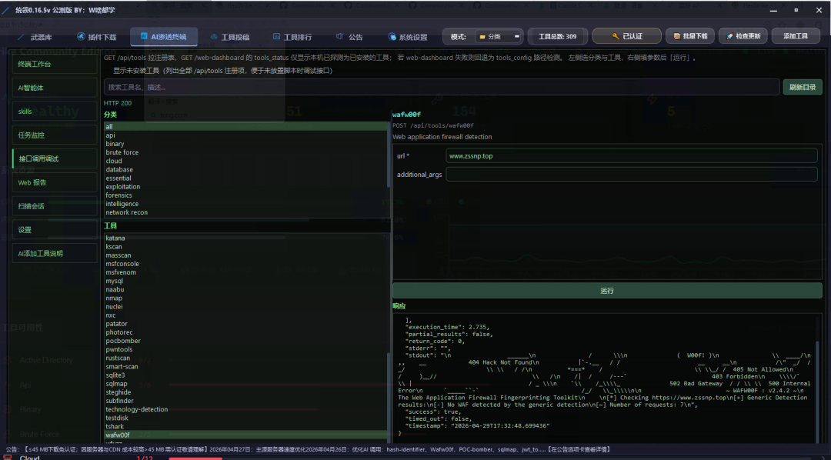Click the 系统设置 icon
This screenshot has height=460, width=831.
[x=392, y=37]
